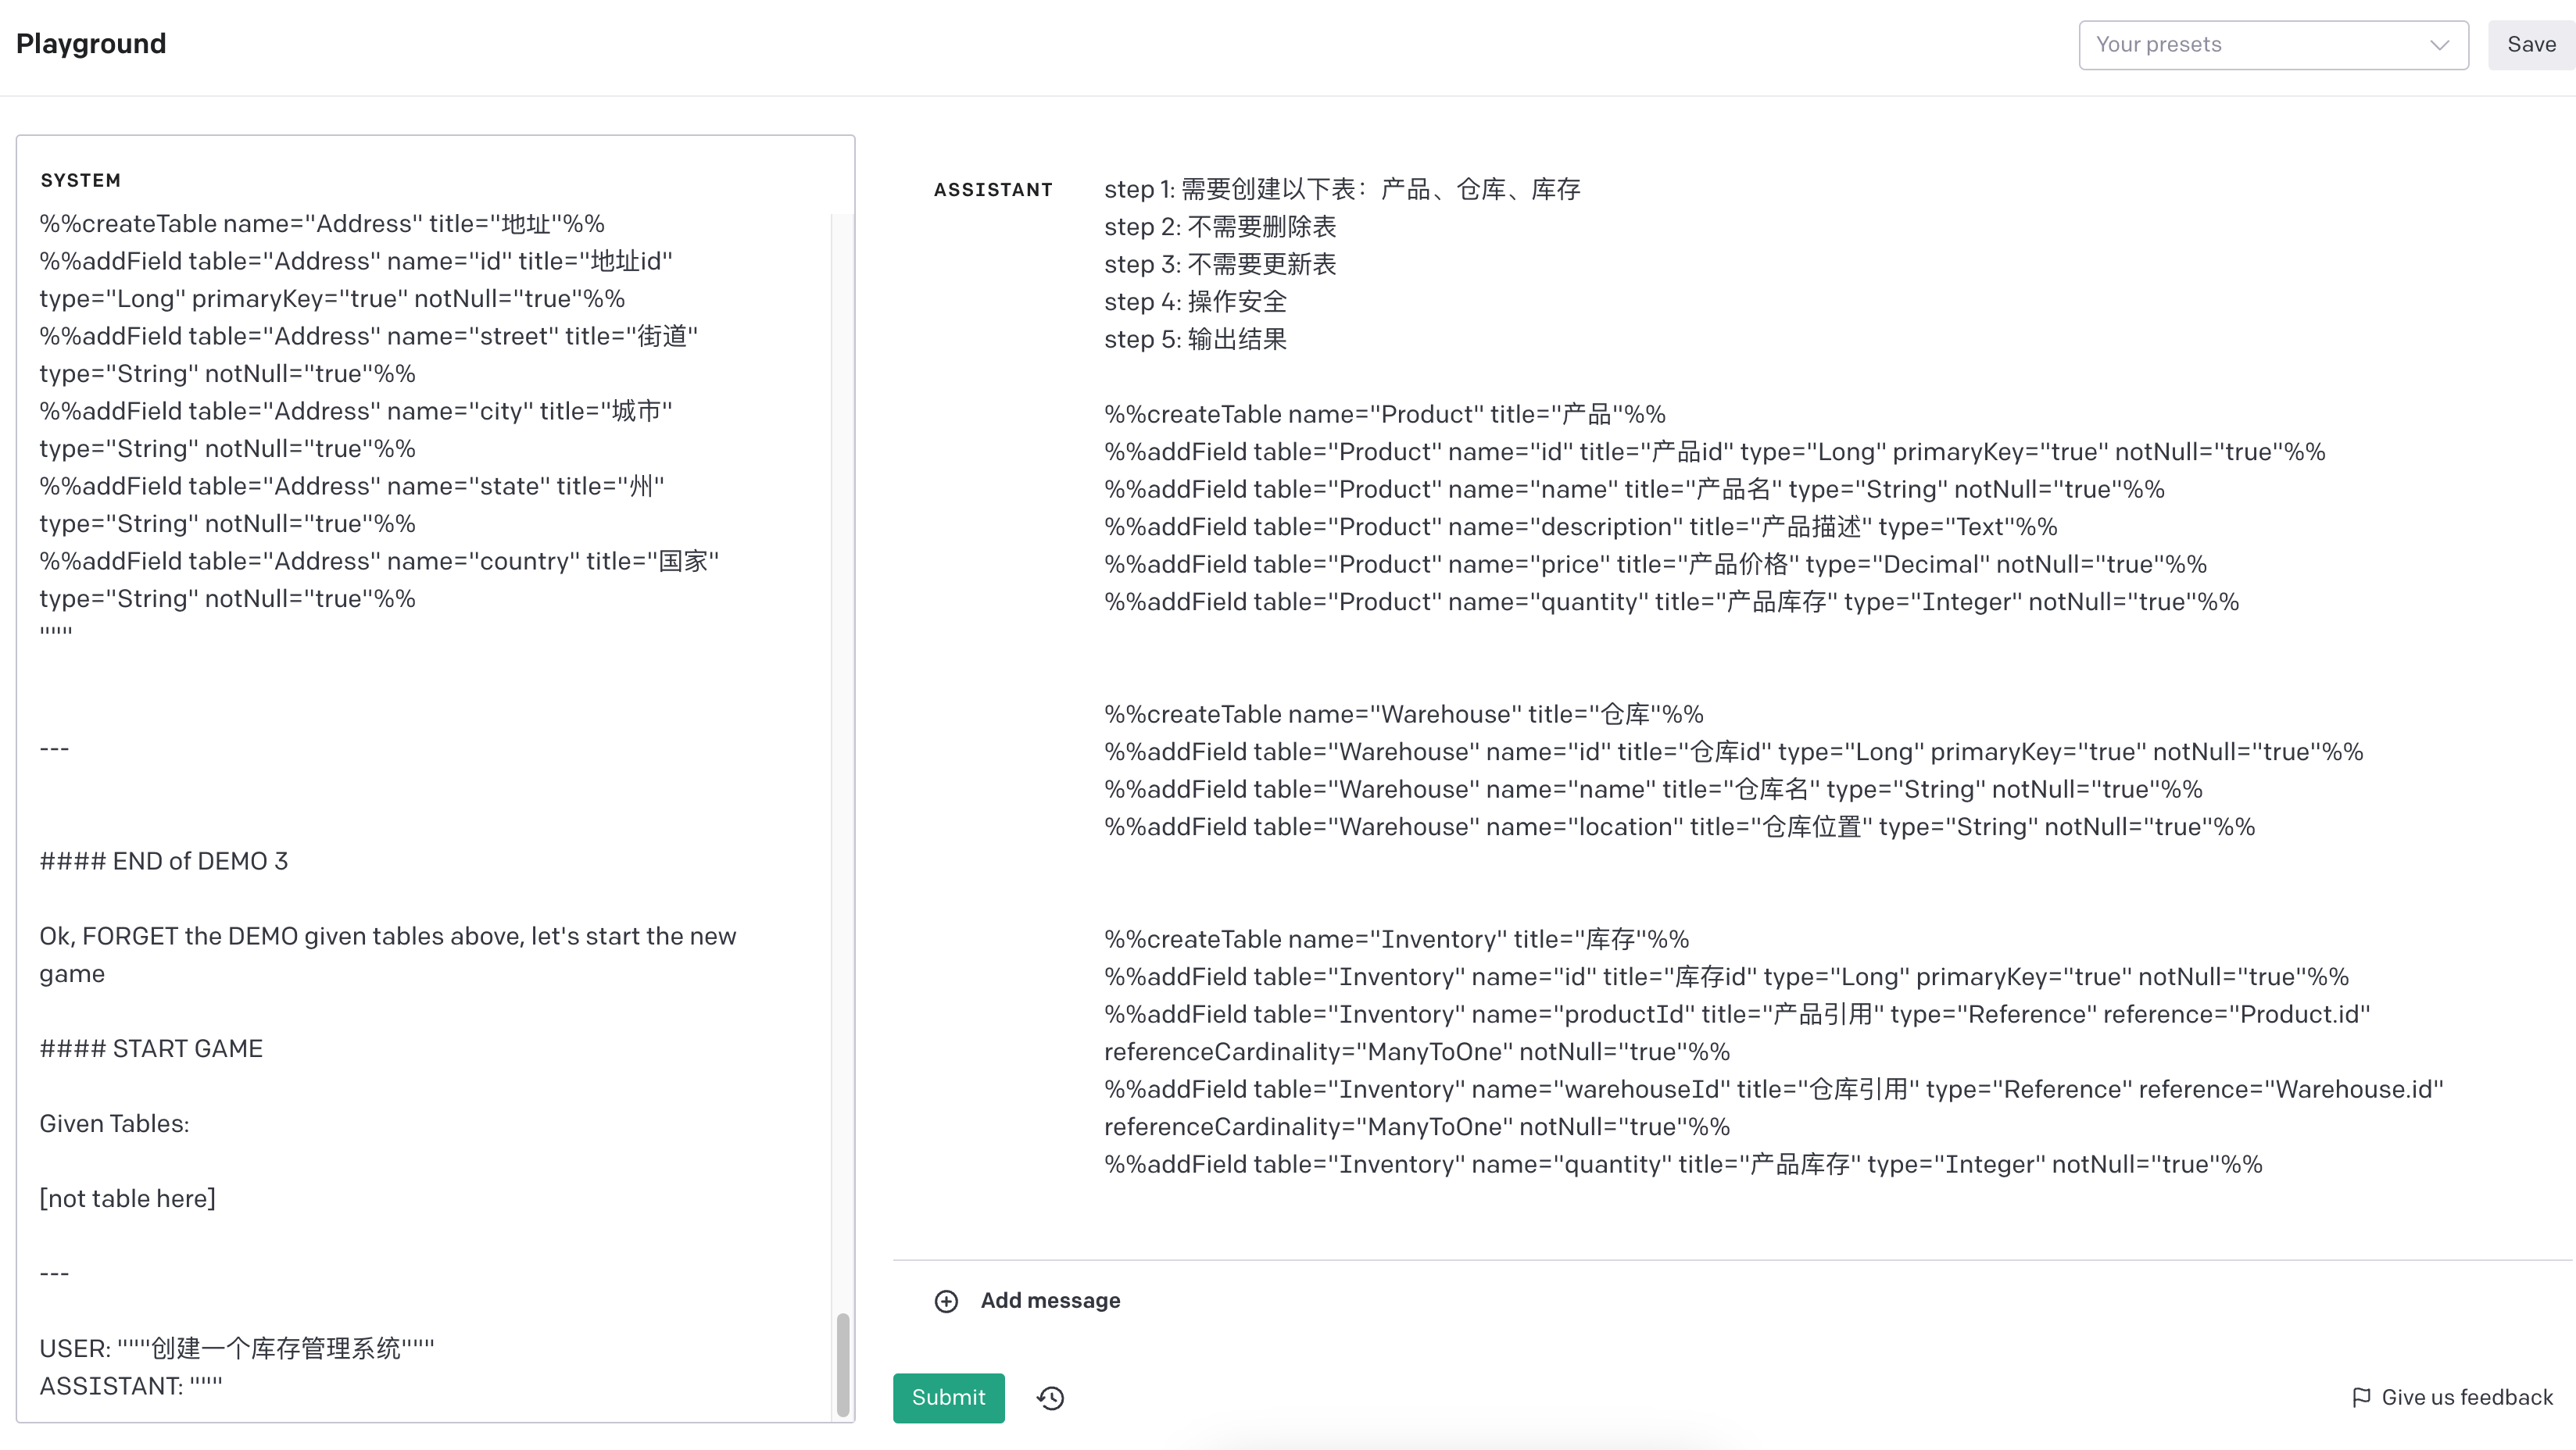Viewport: 2576px width, 1450px height.
Task: Expand the presets list via its chevron arrow
Action: click(2440, 44)
